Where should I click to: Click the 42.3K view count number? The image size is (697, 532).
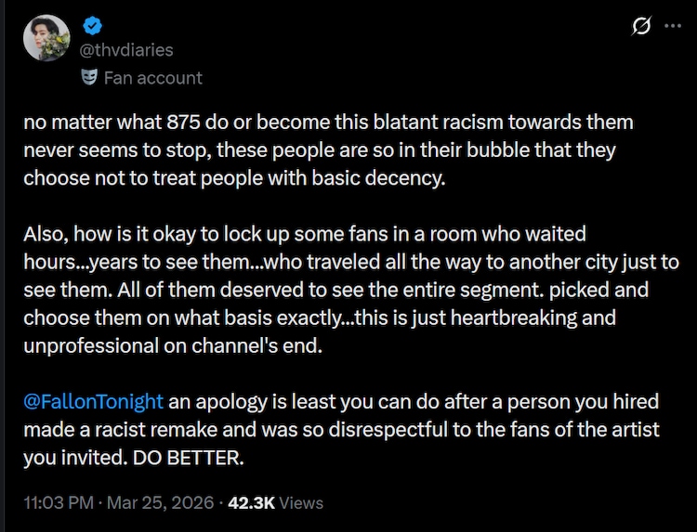coord(249,502)
